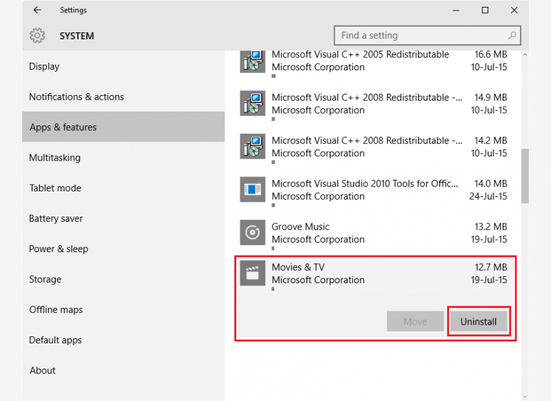Screen dimensions: 551x401
Task: Go to the Storage section
Action: 123,279
